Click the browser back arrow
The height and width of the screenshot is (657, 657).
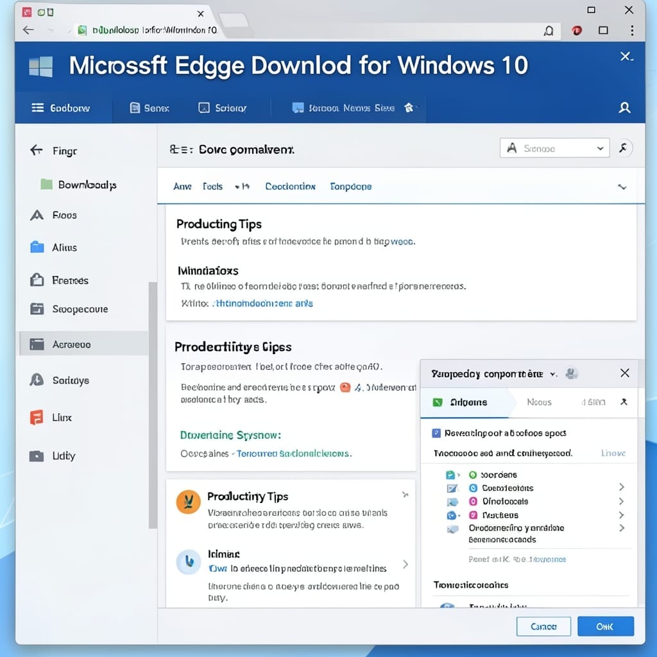point(28,30)
